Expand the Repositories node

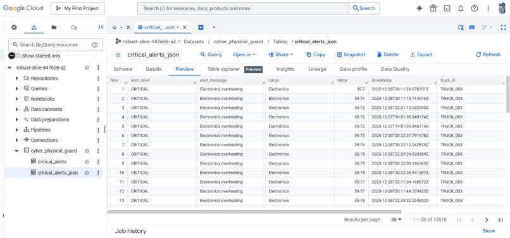pyautogui.click(x=17, y=78)
